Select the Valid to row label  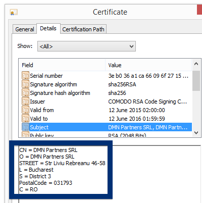[x=39, y=119]
